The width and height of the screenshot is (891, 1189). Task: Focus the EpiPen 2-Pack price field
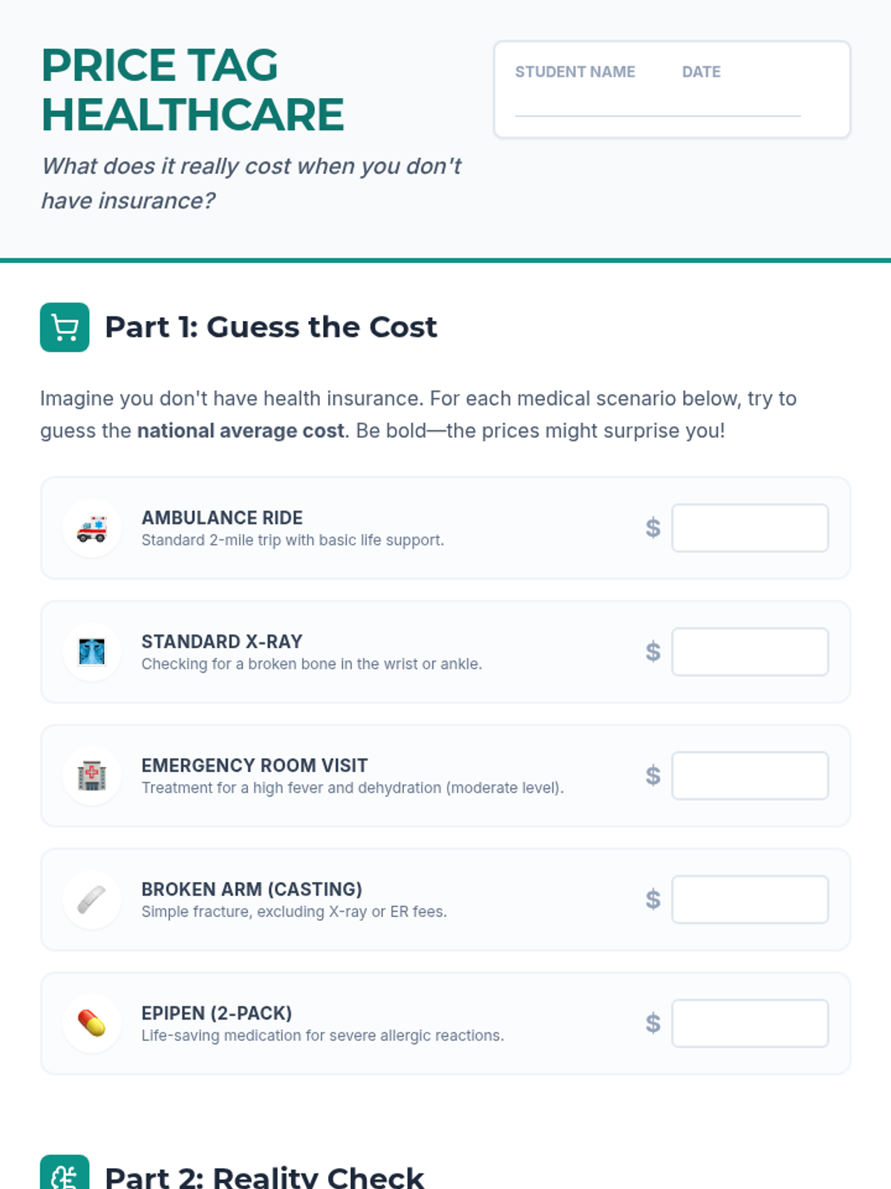pyautogui.click(x=750, y=1023)
